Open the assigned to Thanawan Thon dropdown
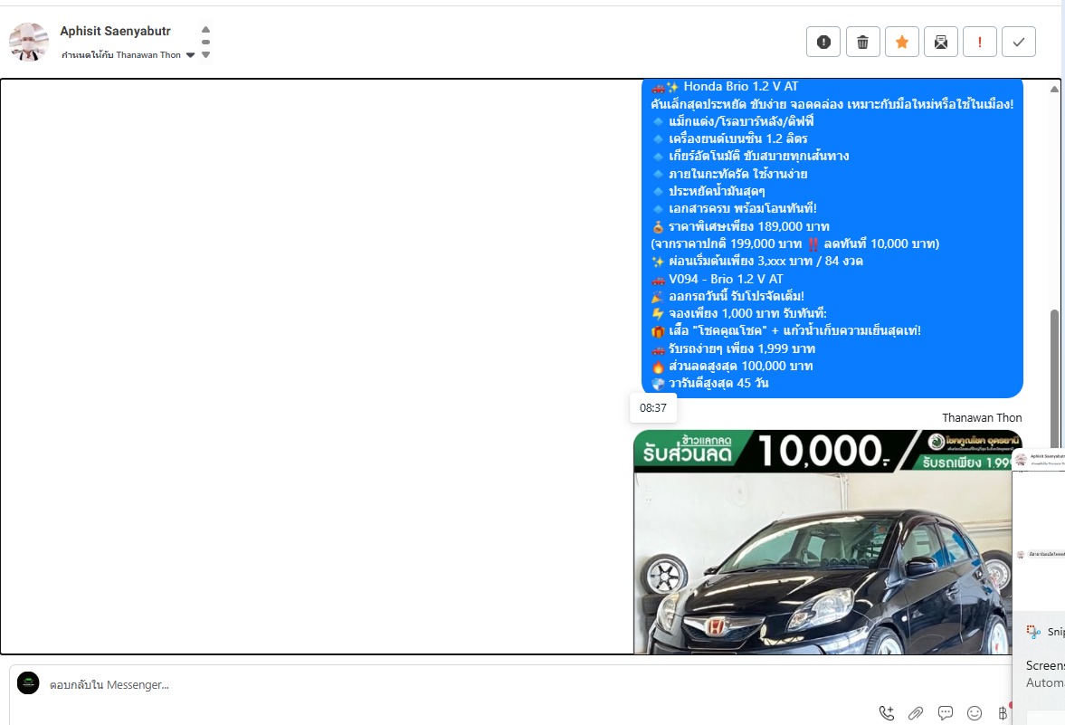The width and height of the screenshot is (1065, 725). [x=128, y=55]
